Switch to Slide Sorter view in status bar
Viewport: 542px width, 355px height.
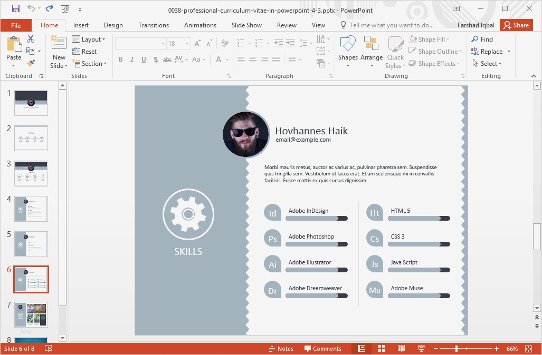[x=381, y=348]
